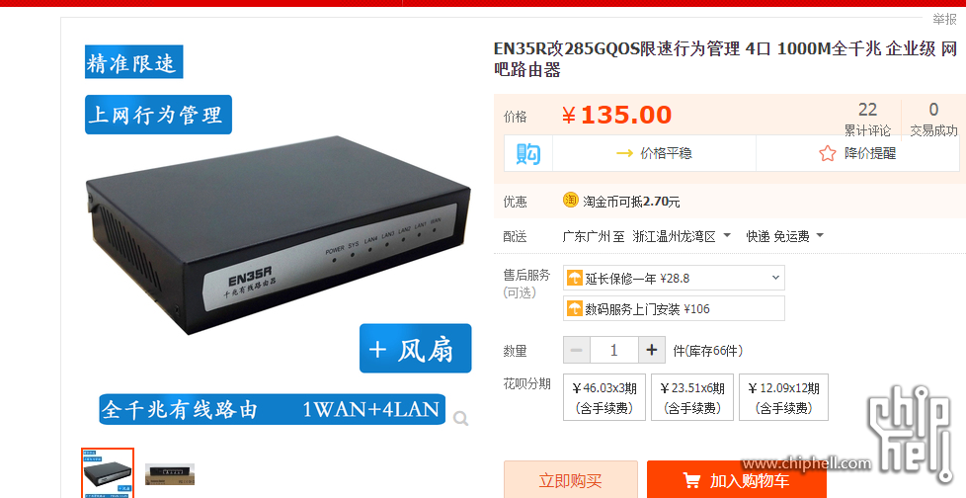This screenshot has width=966, height=498.
Task: Click the yellow arrow beside 价格平稳
Action: click(624, 153)
